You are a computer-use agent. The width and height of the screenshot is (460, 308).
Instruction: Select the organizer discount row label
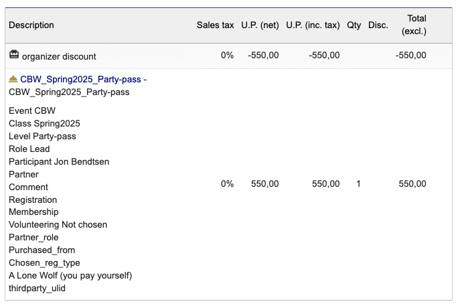59,56
